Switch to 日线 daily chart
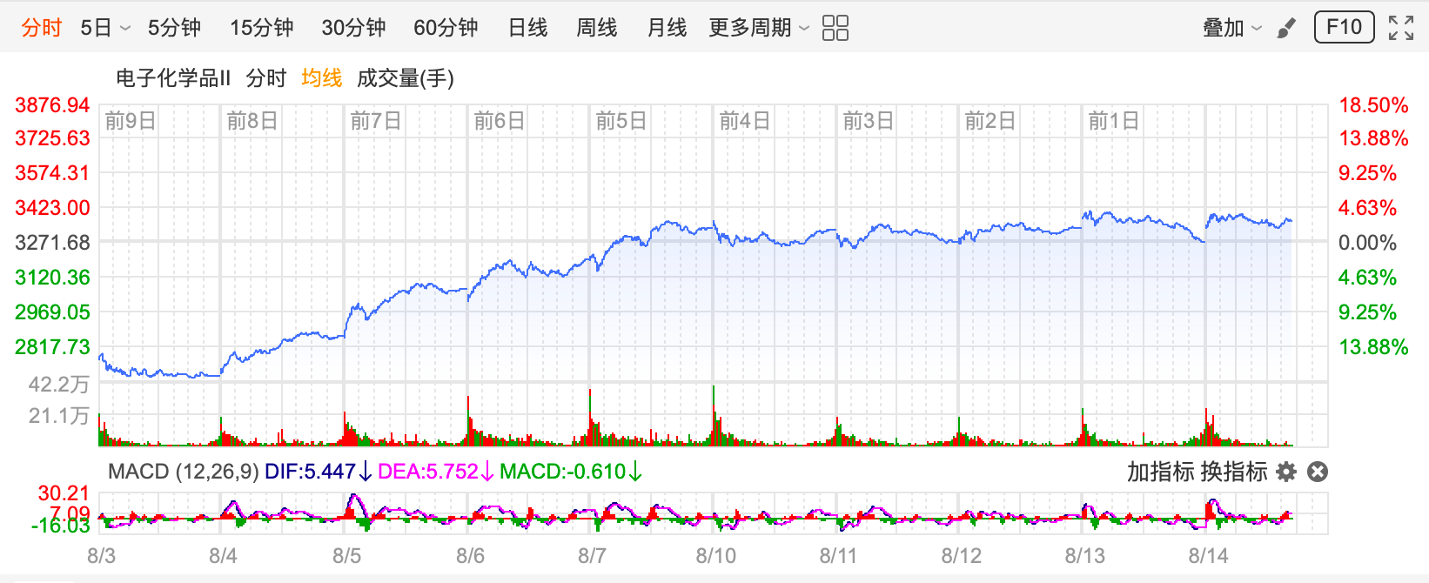Viewport: 1429px width, 583px height. coord(528,28)
